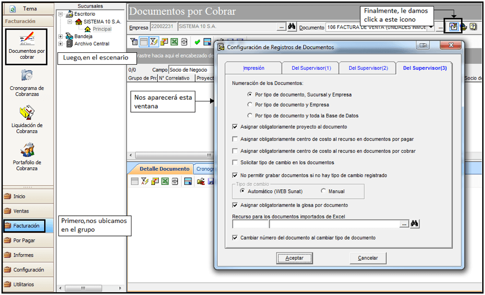Select Manual tipo de cambio radio button
Viewport: 485px width, 295px height.
pos(323,191)
